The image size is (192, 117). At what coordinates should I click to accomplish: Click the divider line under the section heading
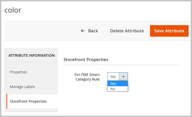[x=121, y=65]
